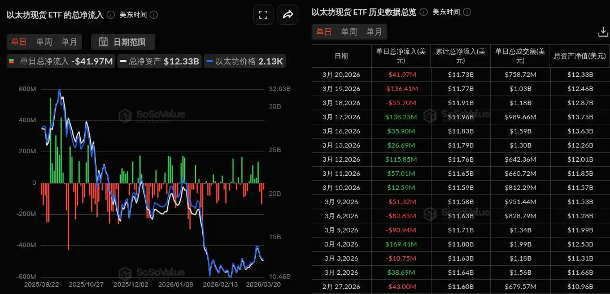Select 单周 tab in history table
This screenshot has height=294, width=610.
349,32
